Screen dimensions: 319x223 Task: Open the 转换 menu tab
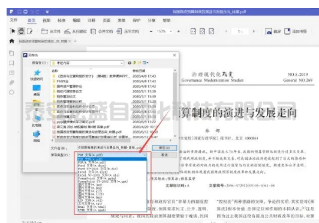click(x=61, y=20)
